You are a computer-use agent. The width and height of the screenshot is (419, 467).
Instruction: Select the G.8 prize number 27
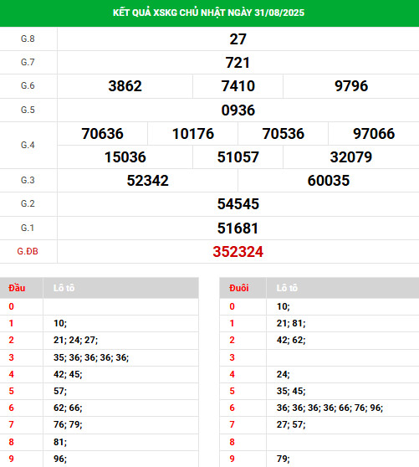(238, 39)
